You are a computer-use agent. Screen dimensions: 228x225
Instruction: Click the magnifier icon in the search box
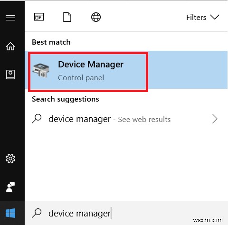click(x=37, y=213)
